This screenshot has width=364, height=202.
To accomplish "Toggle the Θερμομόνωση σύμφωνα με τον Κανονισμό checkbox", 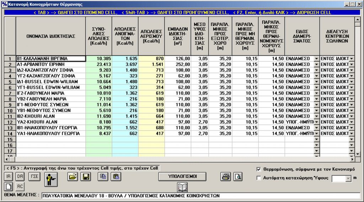I will click(259, 169).
